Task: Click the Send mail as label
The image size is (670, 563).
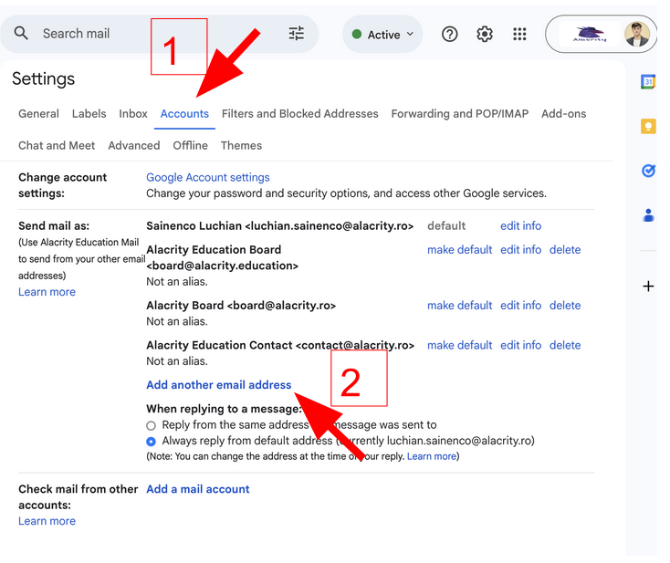Action: tap(54, 226)
